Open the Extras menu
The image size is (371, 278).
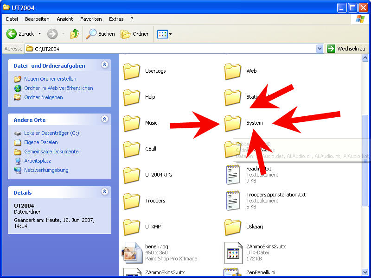tap(116, 19)
